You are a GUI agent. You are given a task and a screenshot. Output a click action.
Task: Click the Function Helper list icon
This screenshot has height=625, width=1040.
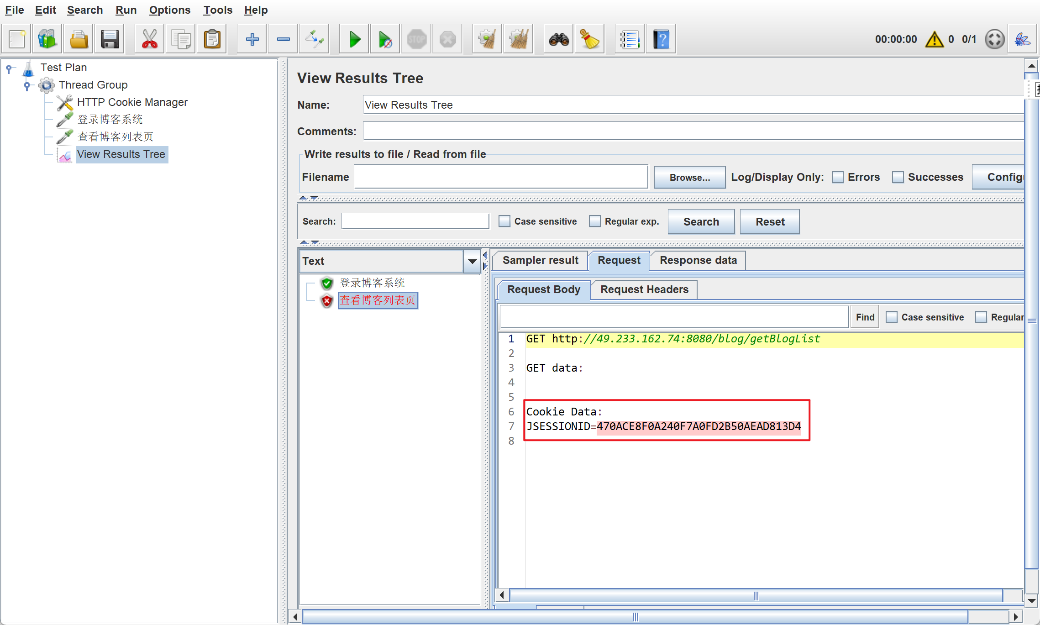pos(629,39)
